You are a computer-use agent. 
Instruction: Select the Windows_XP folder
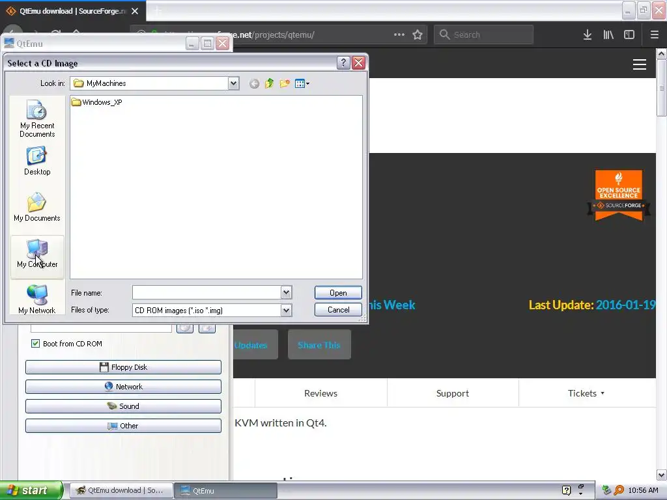98,102
